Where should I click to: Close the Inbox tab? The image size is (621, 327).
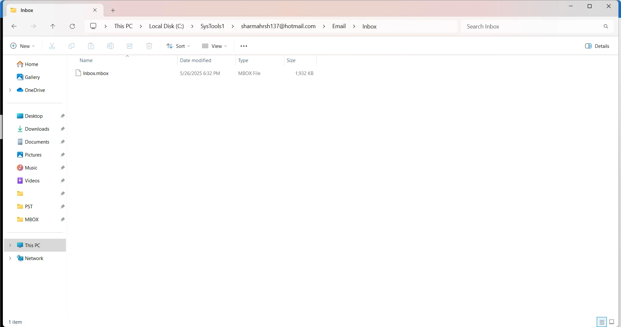click(x=95, y=10)
